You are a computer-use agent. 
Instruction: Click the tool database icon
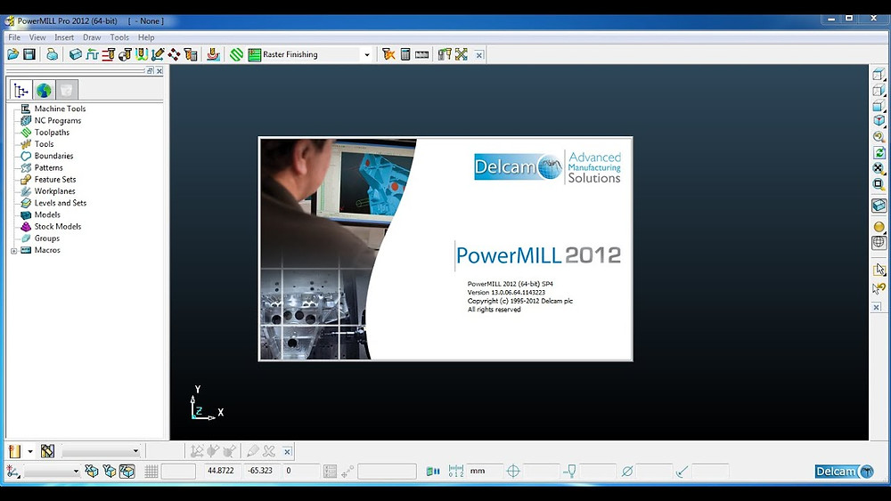[445, 54]
